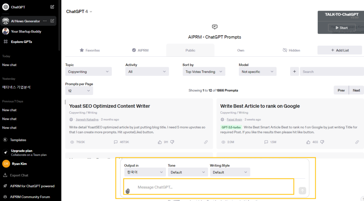The width and height of the screenshot is (364, 201).
Task: Open Output in language dropdown
Action: coord(145,172)
